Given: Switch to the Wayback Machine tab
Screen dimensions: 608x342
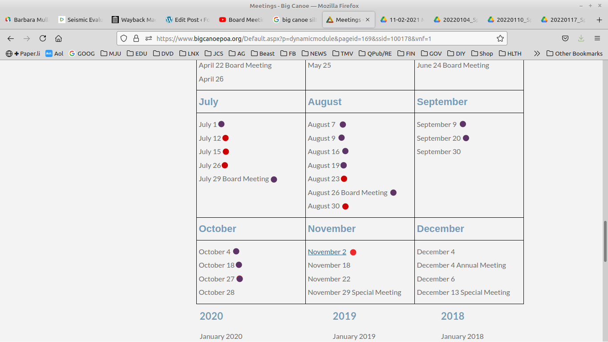Looking at the screenshot, I should 134,20.
